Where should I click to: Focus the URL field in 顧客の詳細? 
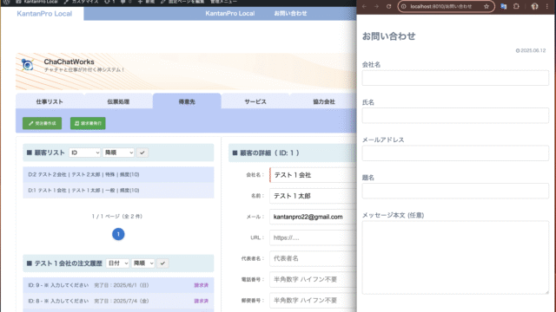313,237
